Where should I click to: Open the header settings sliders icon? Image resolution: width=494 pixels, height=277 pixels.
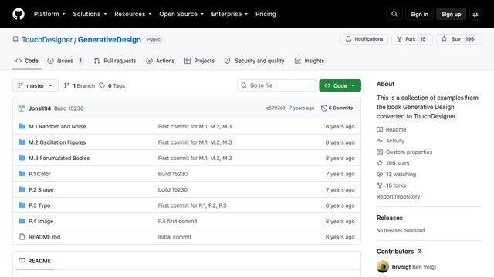[475, 14]
